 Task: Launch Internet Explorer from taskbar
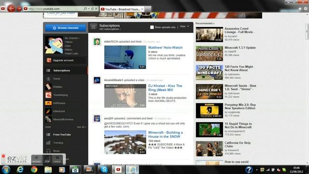click(x=20, y=170)
